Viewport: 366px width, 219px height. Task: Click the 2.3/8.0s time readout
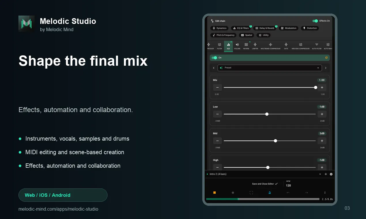pyautogui.click(x=327, y=199)
